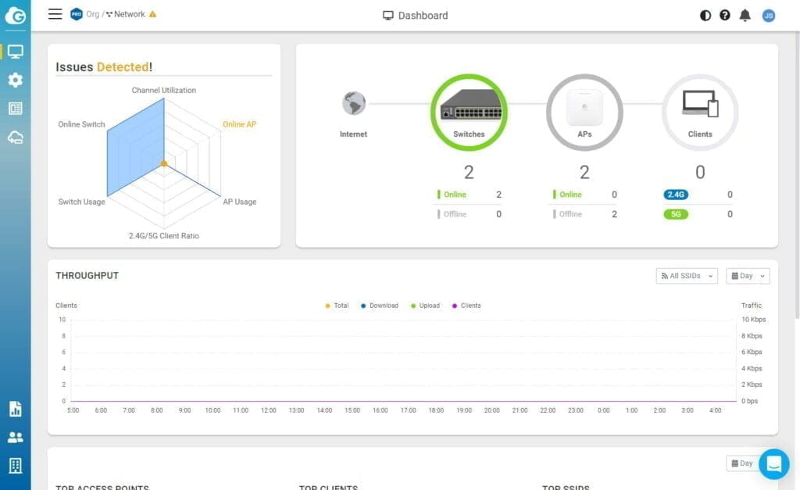Screen dimensions: 800x490
Task: Open the live chat bubble
Action: (773, 463)
